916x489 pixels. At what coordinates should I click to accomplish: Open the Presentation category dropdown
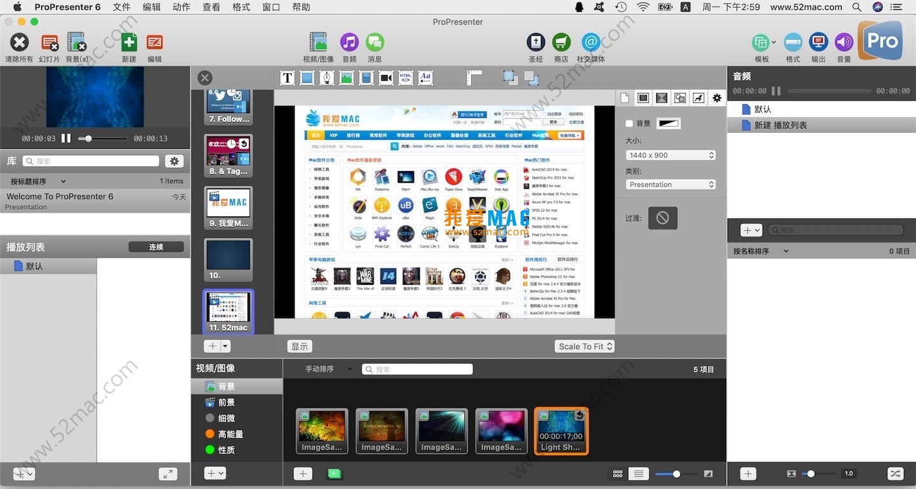(x=671, y=184)
